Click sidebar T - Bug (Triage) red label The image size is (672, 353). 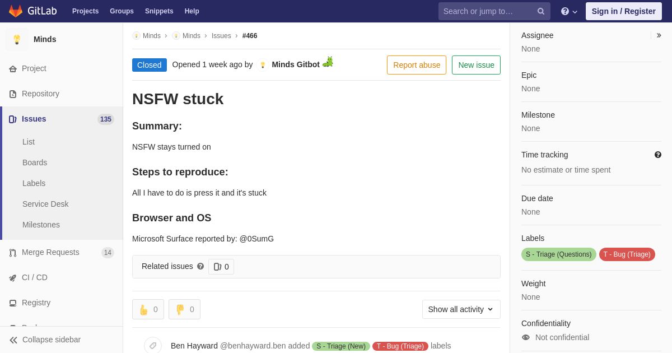pos(627,254)
